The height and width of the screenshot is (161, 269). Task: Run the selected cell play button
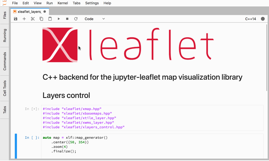59,19
